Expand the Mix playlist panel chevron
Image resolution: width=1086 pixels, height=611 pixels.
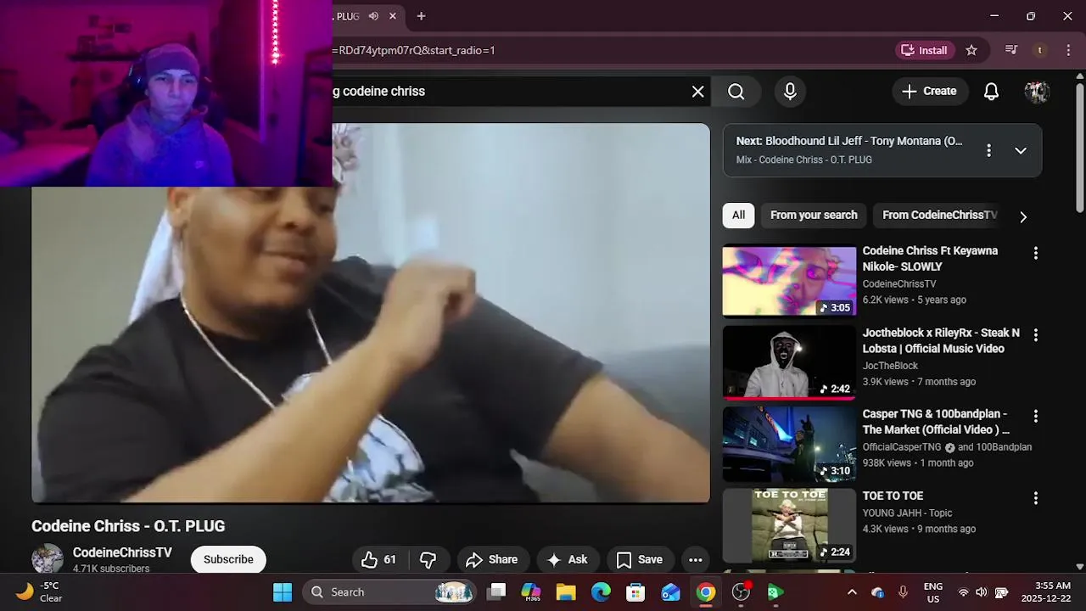(1021, 150)
